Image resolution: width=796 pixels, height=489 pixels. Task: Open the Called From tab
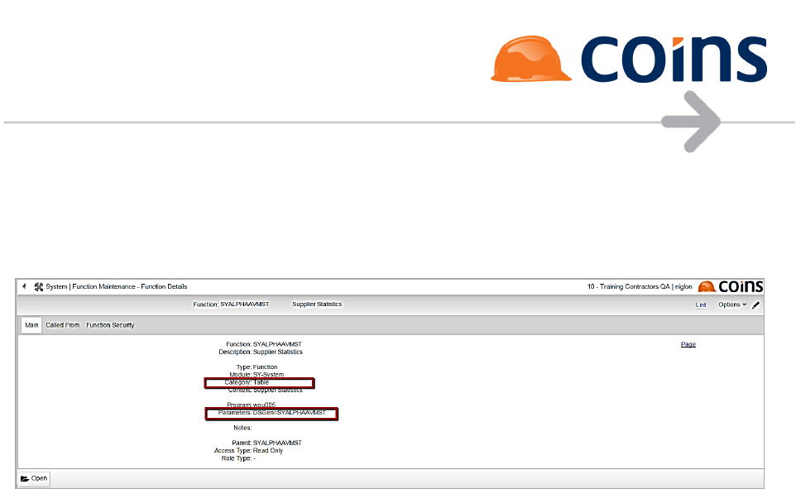tap(62, 325)
